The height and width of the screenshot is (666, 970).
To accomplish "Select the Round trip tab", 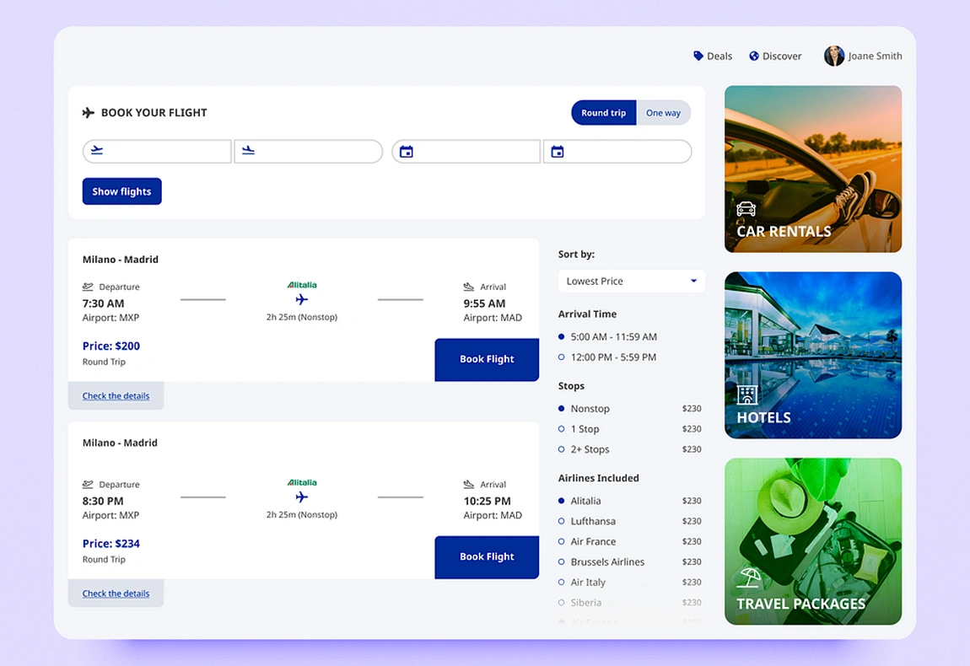I will [x=603, y=112].
